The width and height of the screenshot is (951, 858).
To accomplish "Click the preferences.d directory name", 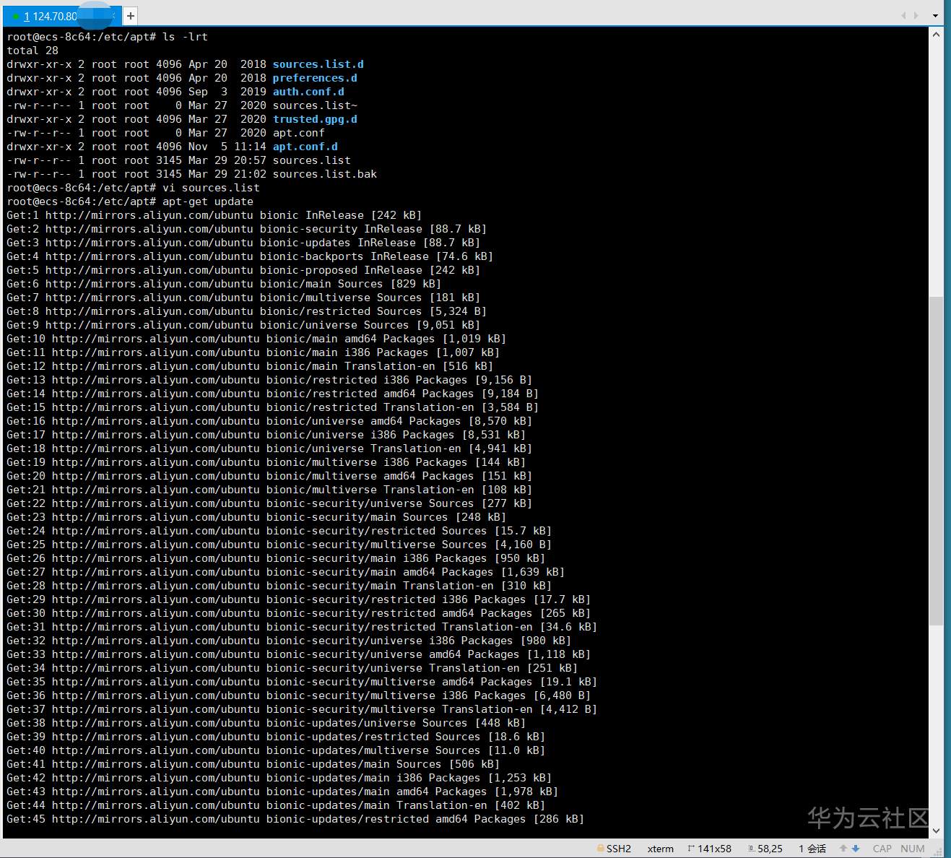I will (x=315, y=78).
